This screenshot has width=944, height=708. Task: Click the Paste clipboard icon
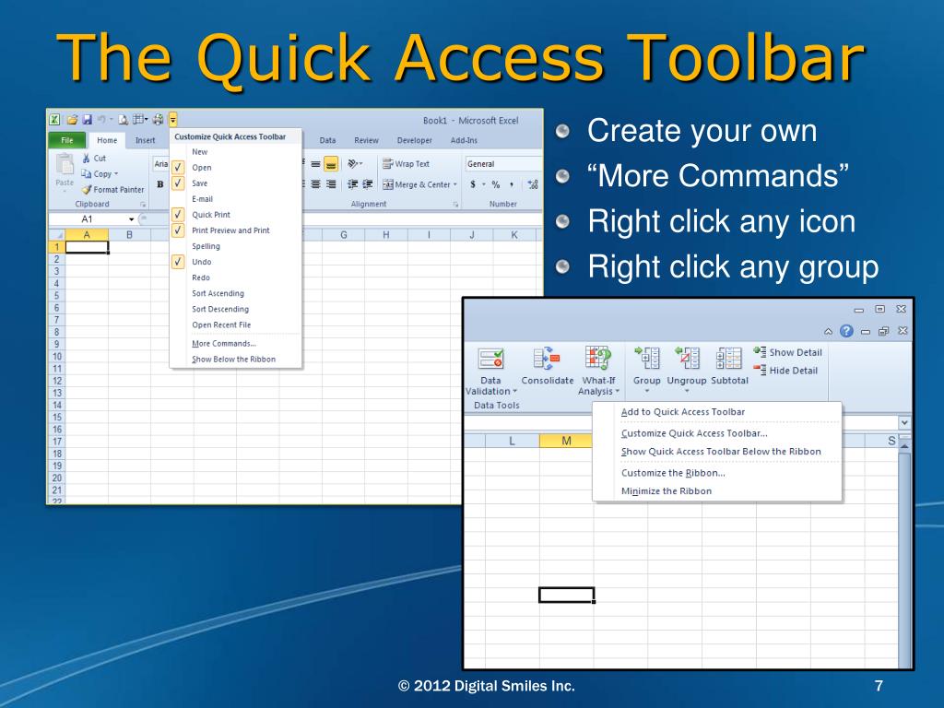tap(65, 164)
